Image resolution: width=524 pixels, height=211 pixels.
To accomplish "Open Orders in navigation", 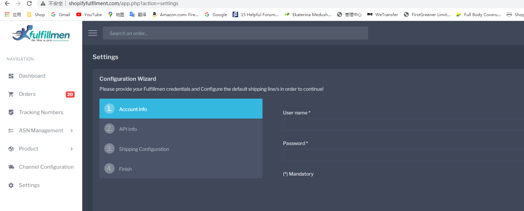I will (x=27, y=94).
